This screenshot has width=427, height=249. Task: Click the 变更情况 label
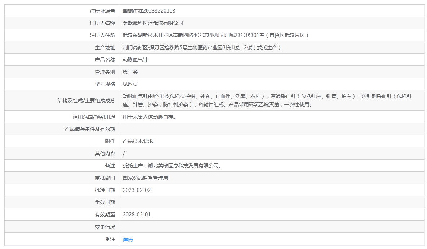[x=105, y=227]
